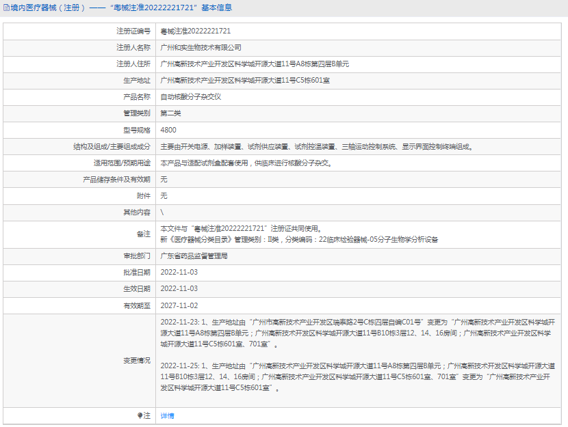The width and height of the screenshot is (568, 427).
Task: Click the bulb icon next to 注
Action: click(140, 415)
